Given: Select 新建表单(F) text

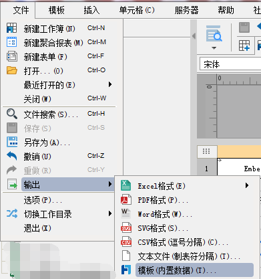Looking at the screenshot, I should (45, 57).
